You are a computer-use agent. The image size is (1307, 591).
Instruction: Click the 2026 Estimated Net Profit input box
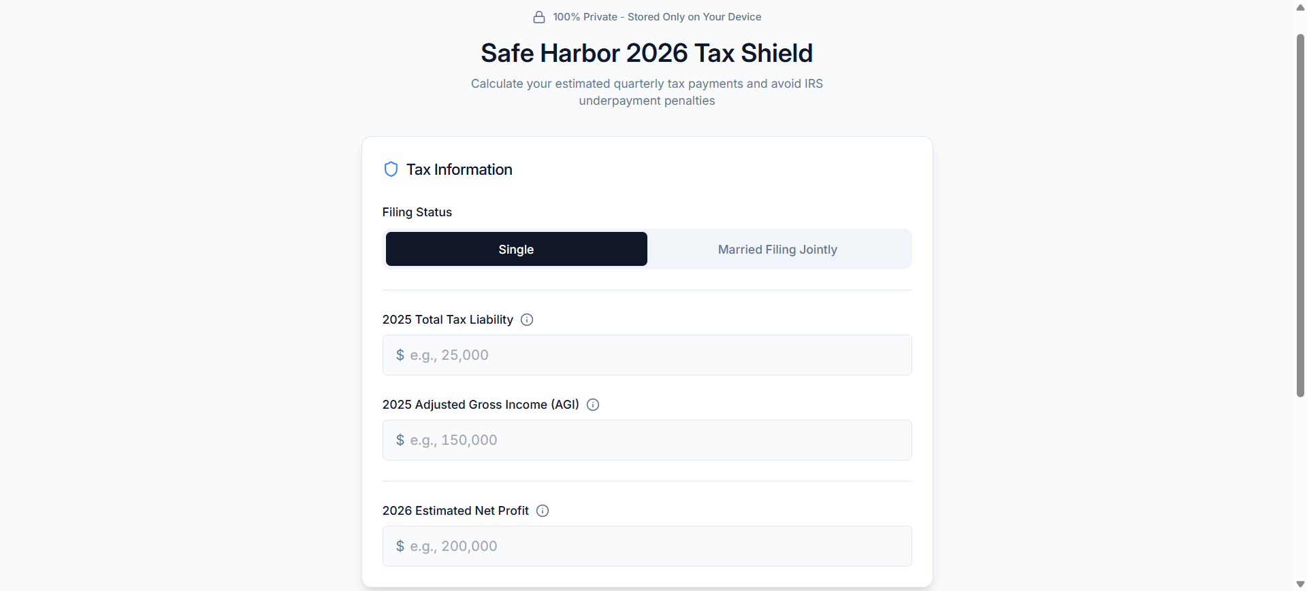(647, 545)
